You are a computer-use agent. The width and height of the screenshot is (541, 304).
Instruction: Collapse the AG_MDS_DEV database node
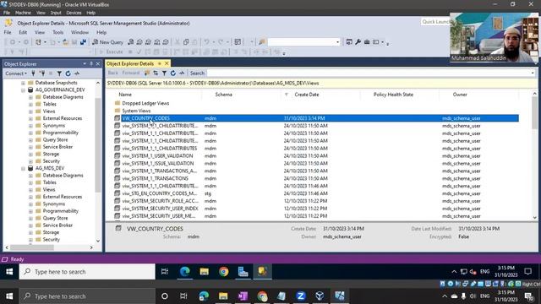[x=23, y=169]
